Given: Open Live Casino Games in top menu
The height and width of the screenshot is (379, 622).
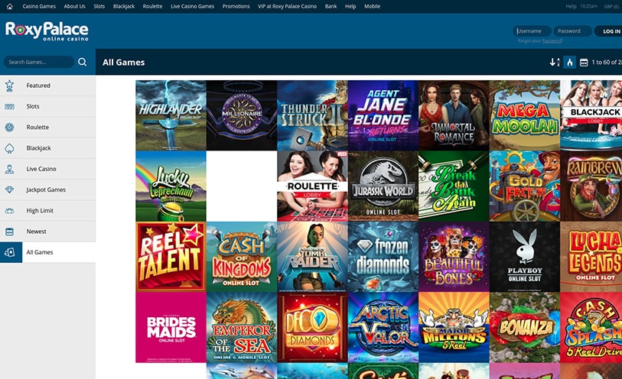Looking at the screenshot, I should [192, 6].
